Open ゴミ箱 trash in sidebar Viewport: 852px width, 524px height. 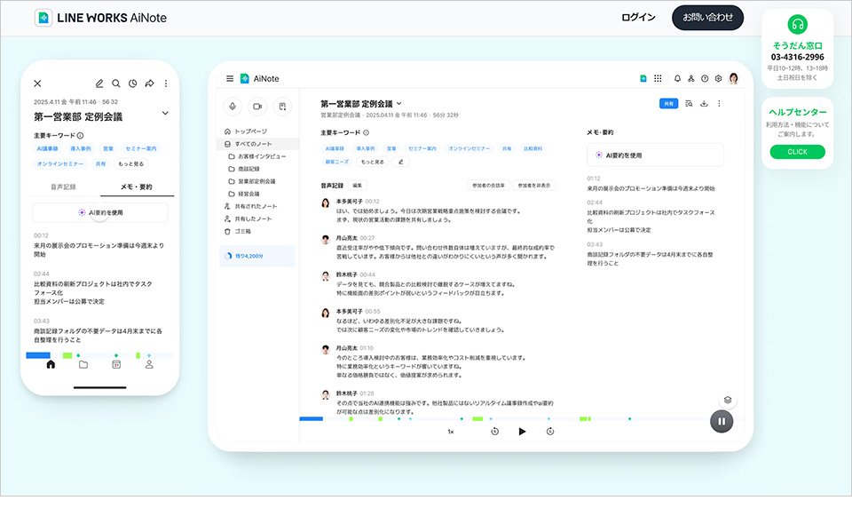tap(238, 232)
